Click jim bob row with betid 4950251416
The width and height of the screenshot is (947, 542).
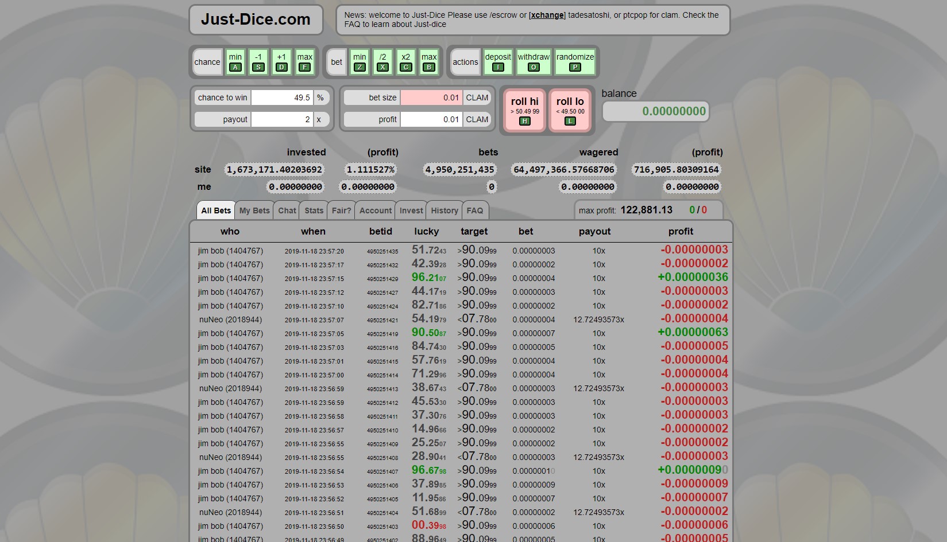461,346
